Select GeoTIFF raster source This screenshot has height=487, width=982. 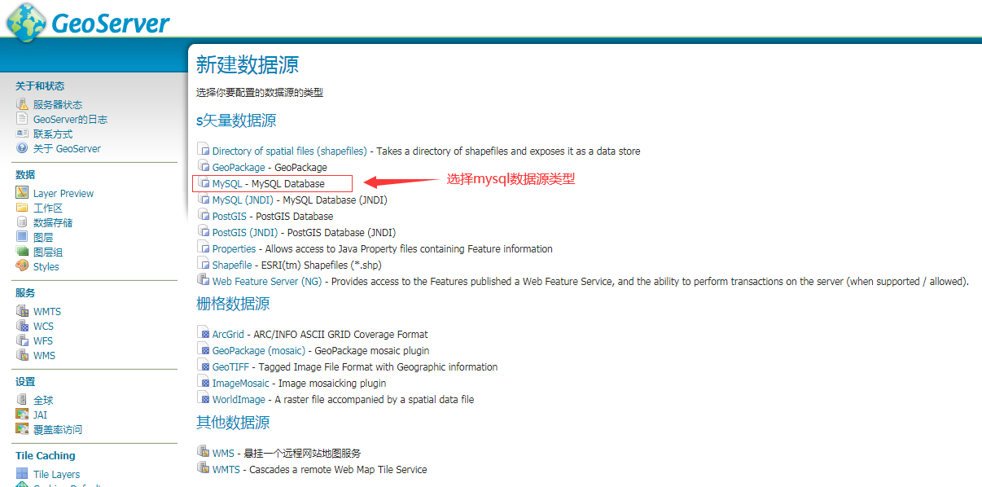[231, 366]
